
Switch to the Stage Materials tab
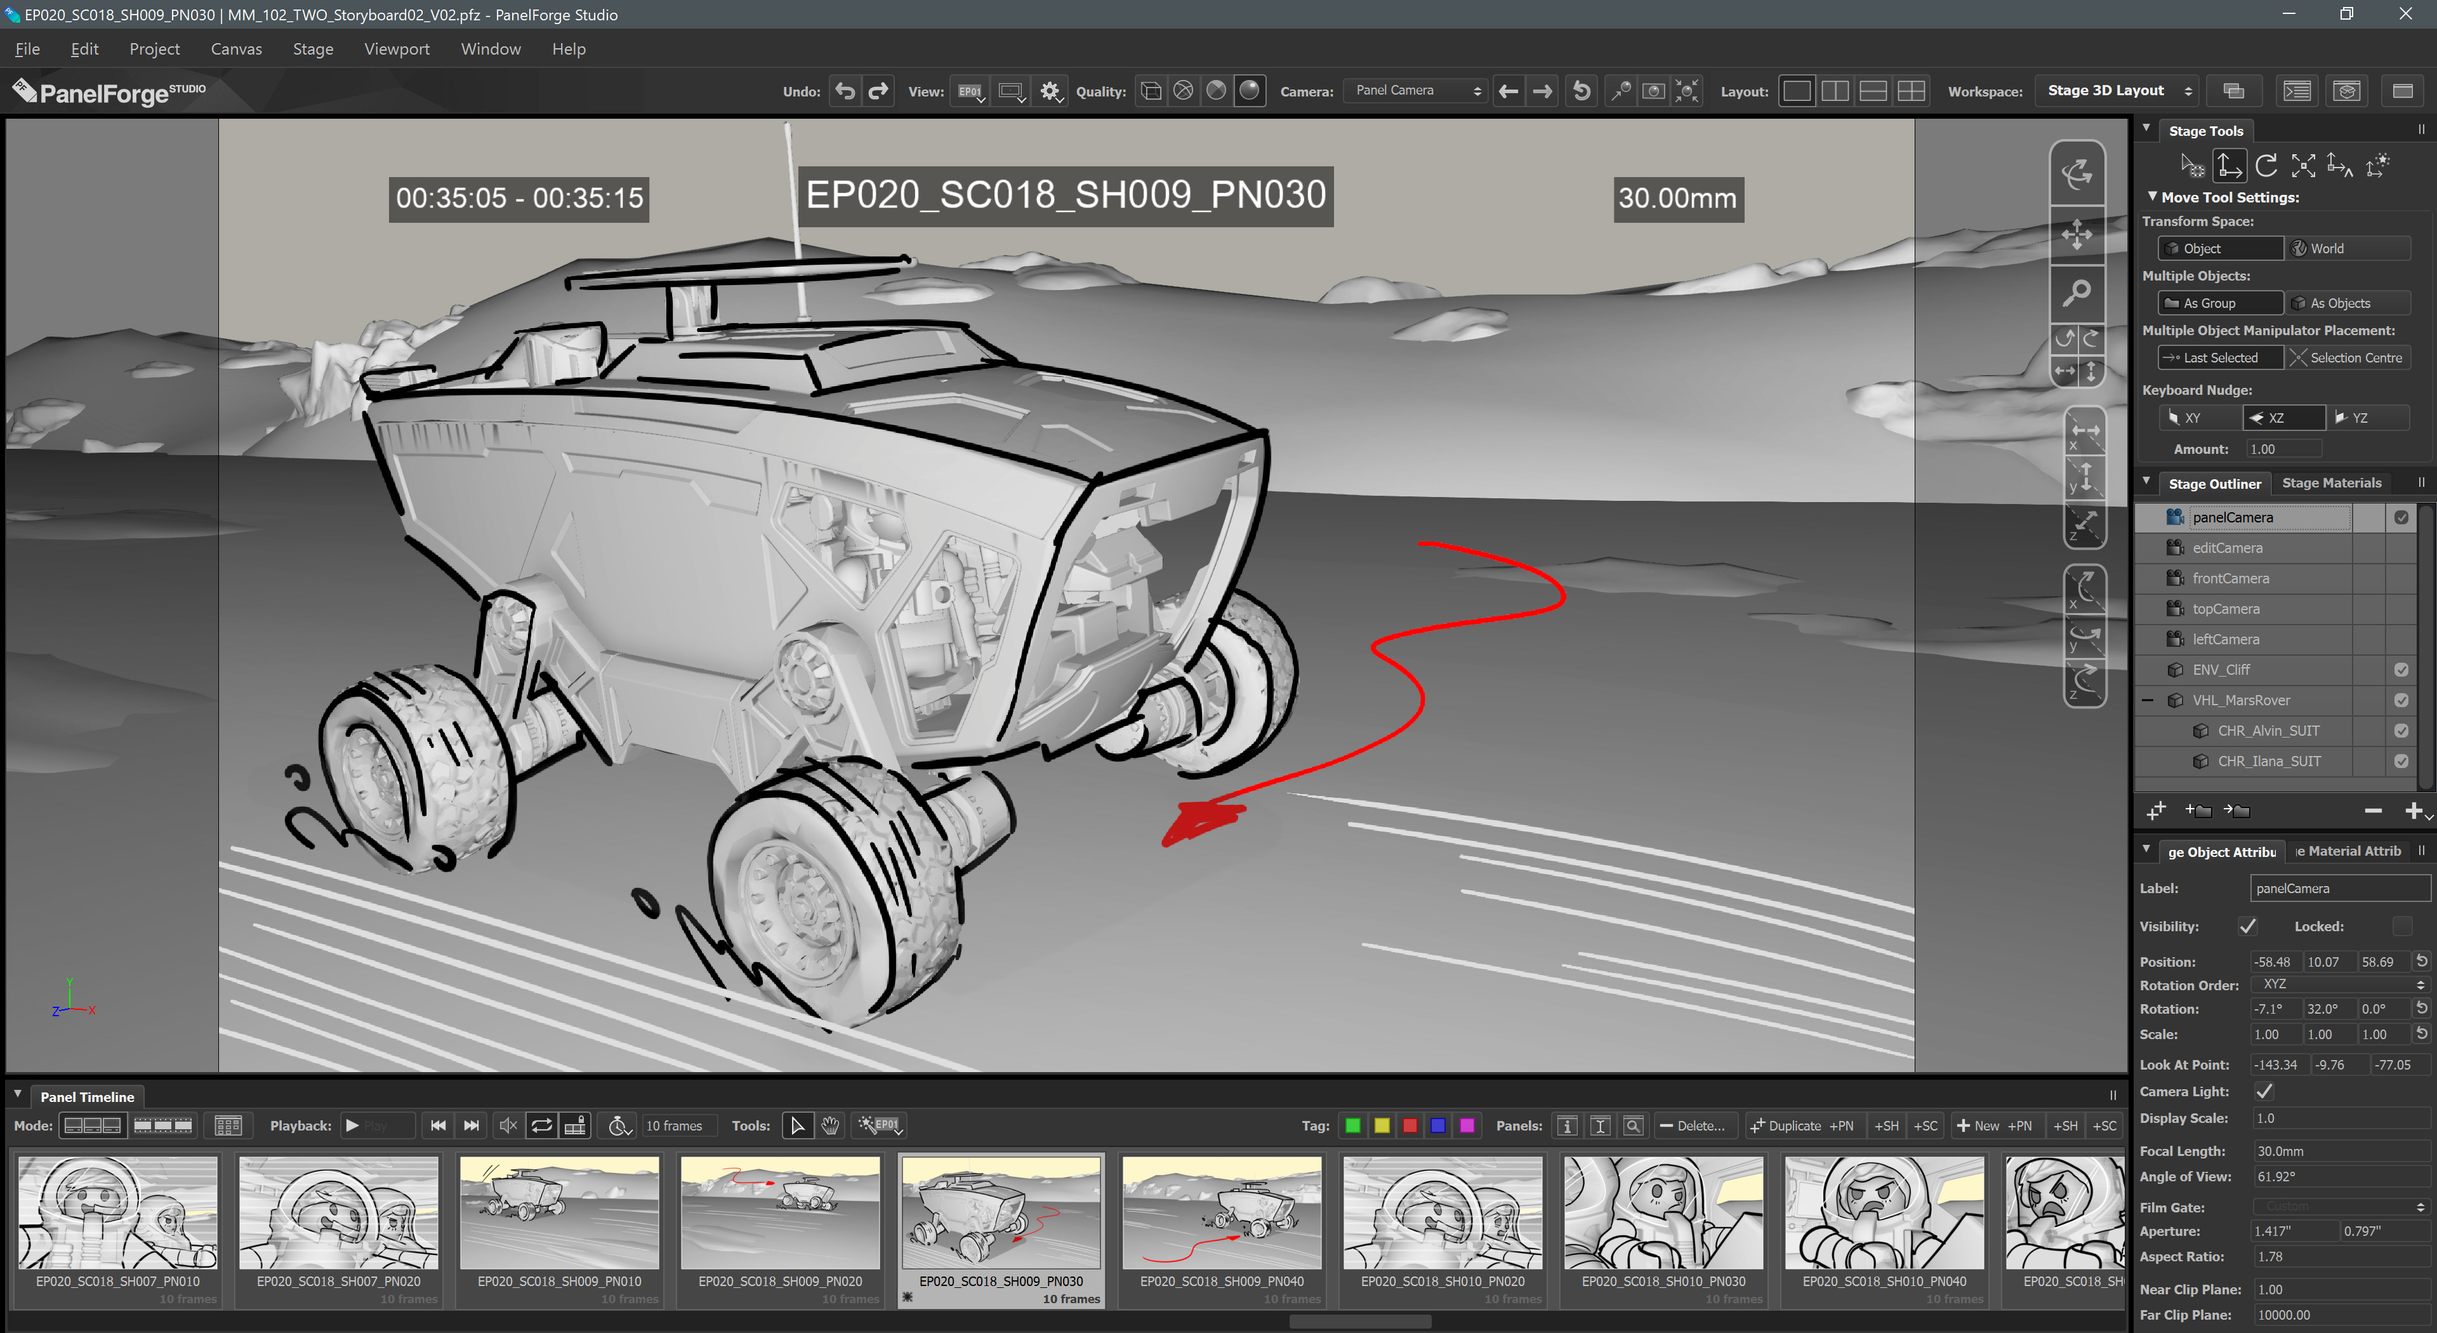(x=2331, y=482)
